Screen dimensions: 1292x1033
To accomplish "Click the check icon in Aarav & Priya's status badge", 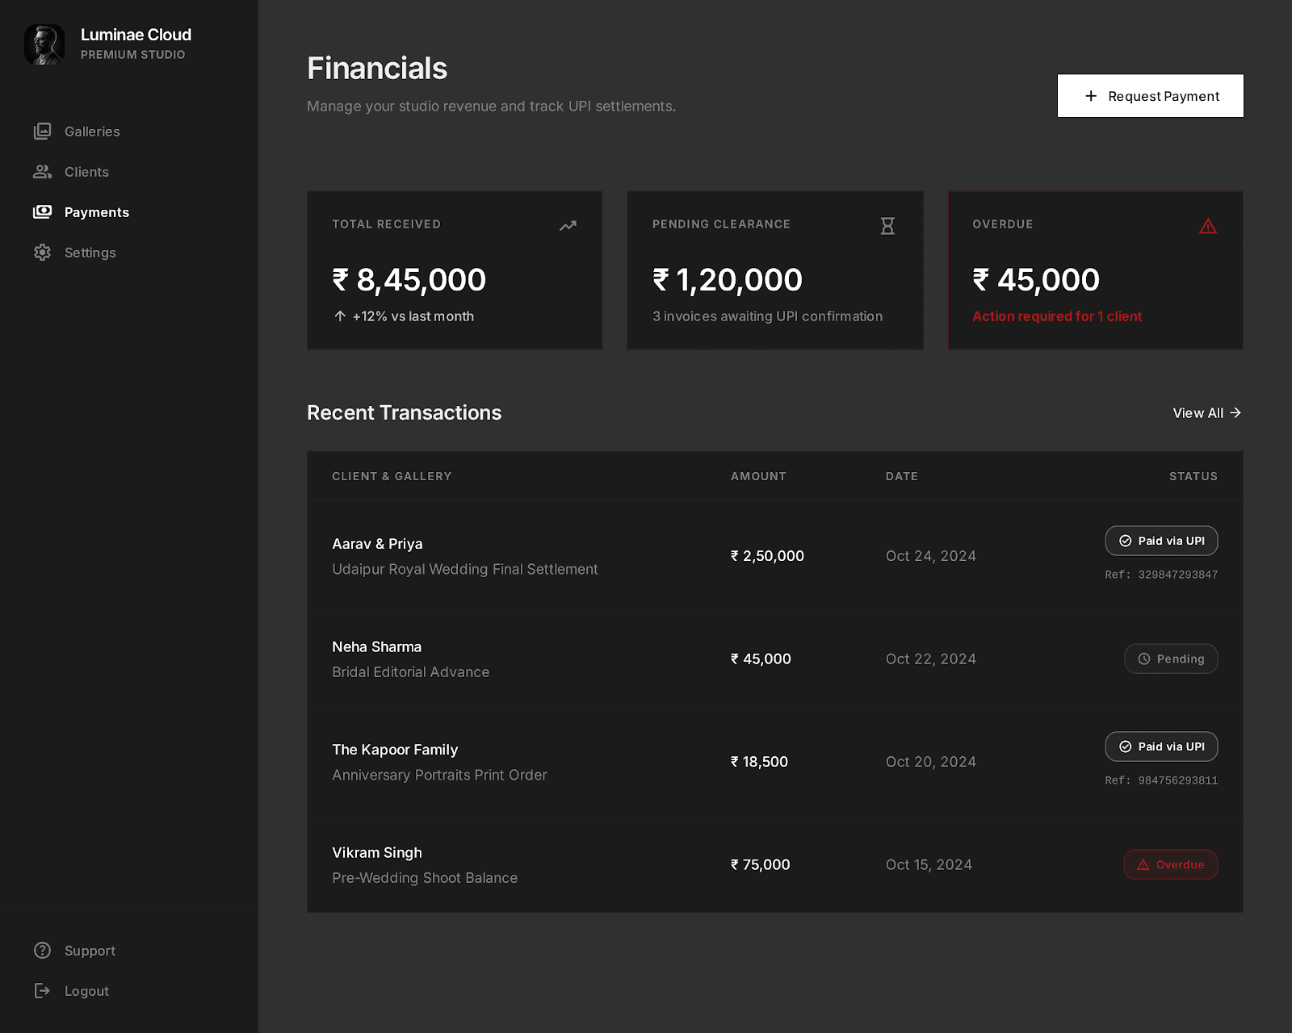I will (x=1125, y=541).
